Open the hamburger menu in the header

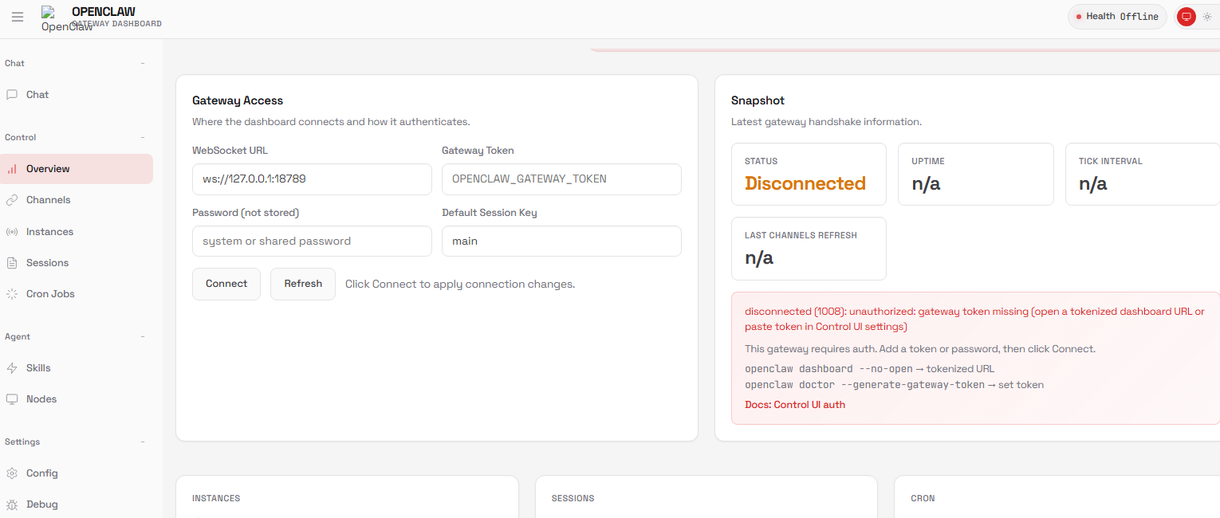(x=18, y=17)
